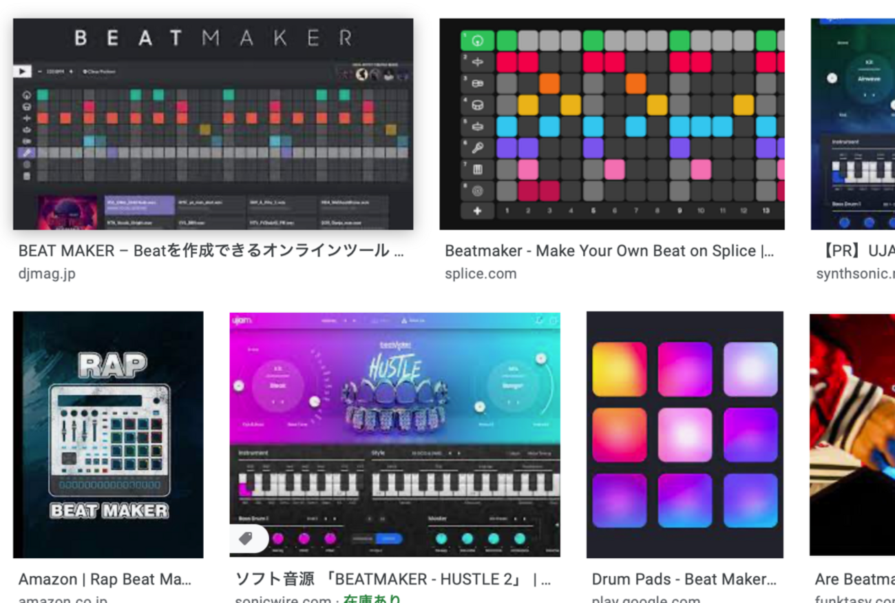Click the hi-hat cymbal icon on Splice track 5
The width and height of the screenshot is (895, 603).
click(477, 126)
